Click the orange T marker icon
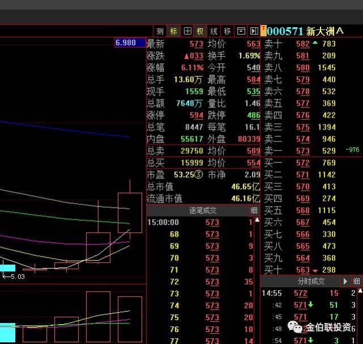Viewport: 363px width, 344px height. point(263,31)
